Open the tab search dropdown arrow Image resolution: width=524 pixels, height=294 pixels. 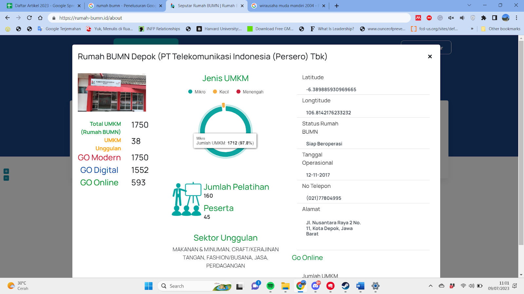click(469, 5)
